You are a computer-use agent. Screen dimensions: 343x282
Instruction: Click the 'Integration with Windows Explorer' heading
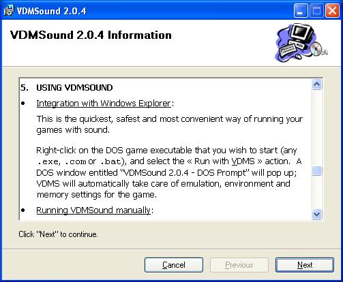104,104
